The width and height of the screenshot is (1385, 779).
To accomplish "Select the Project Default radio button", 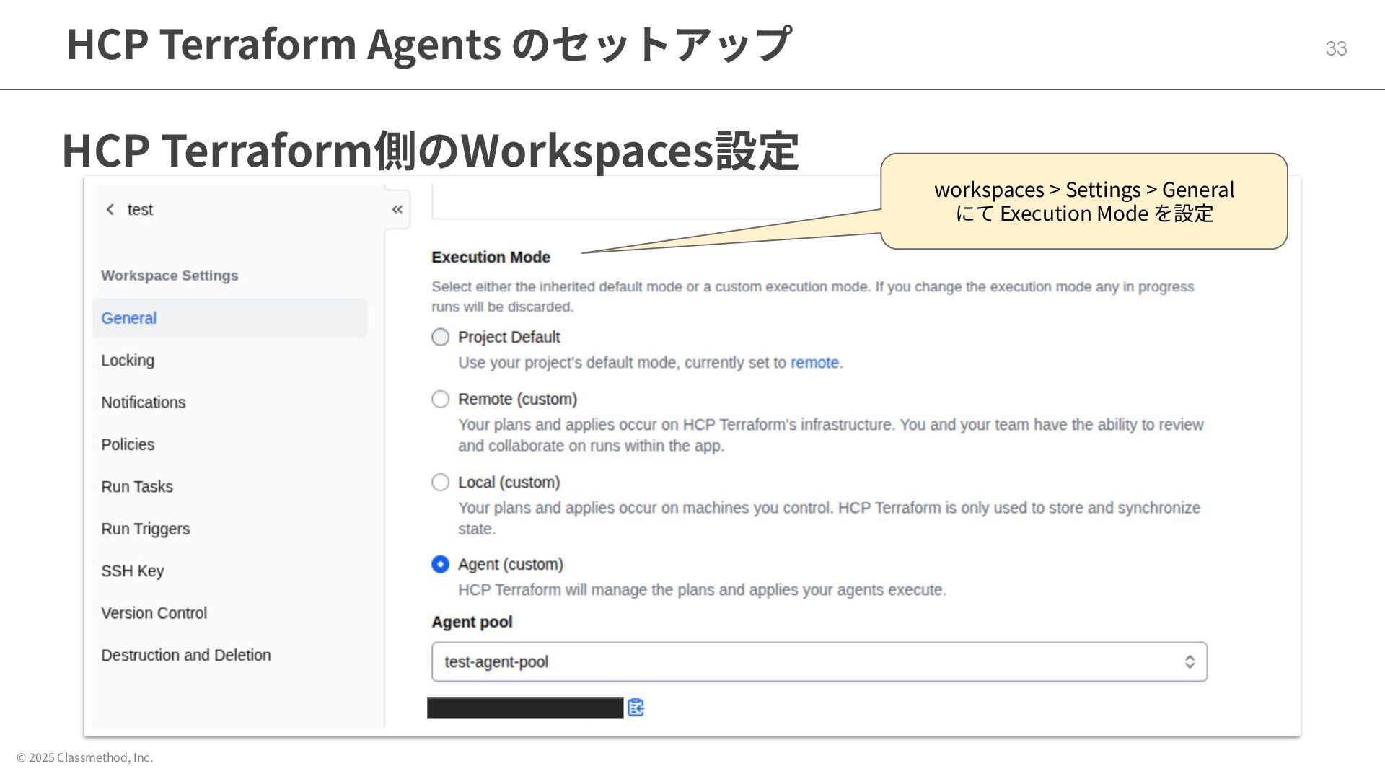I will click(x=440, y=337).
